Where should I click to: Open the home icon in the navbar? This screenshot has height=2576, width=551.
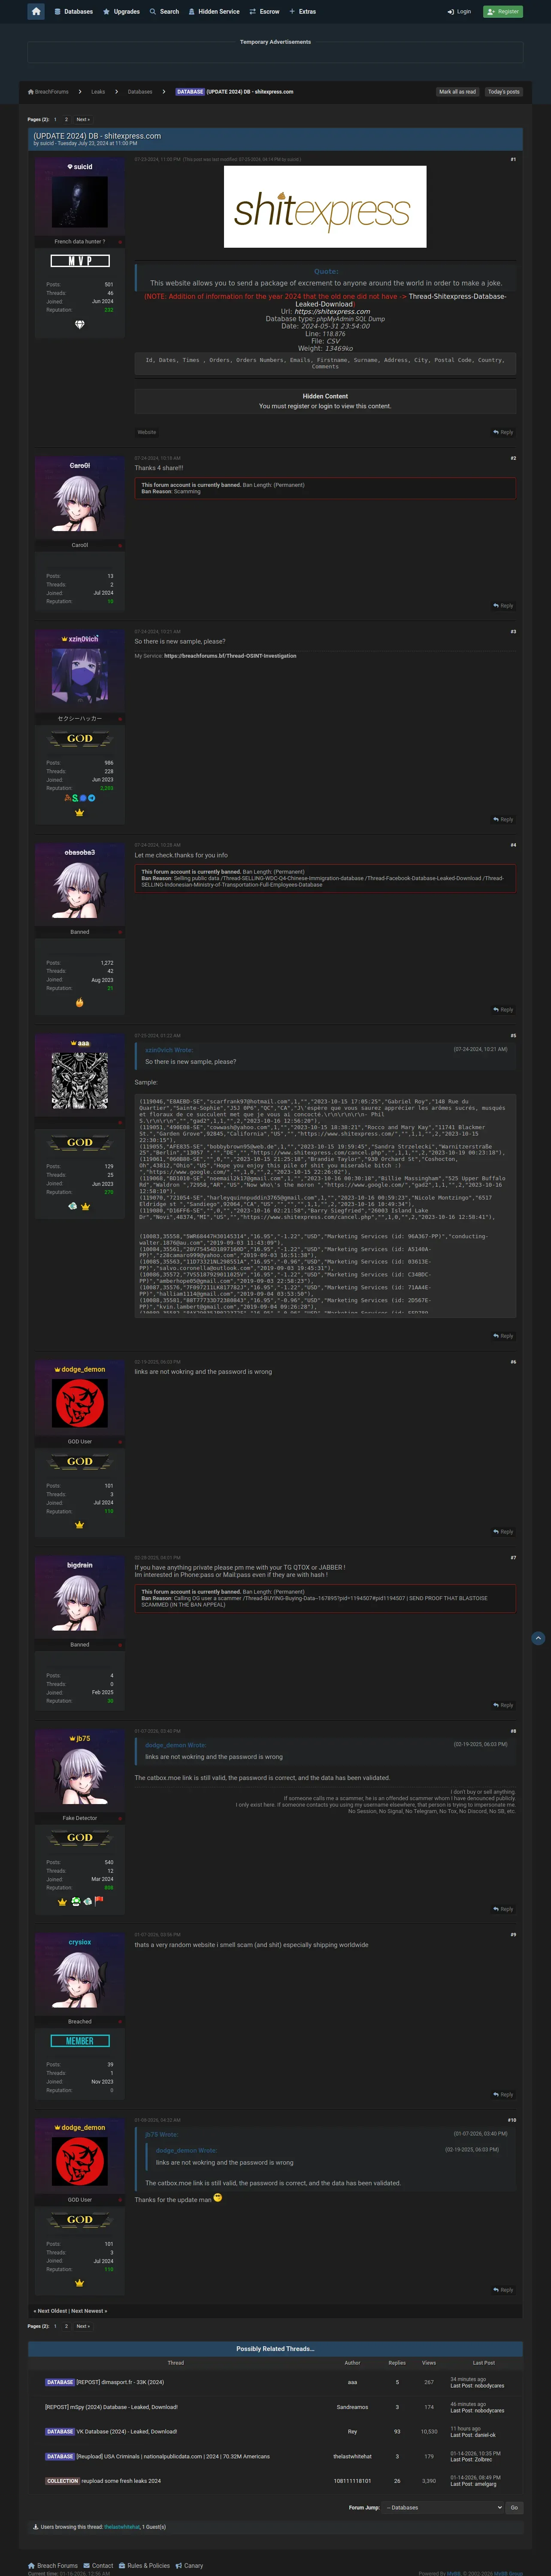[36, 11]
